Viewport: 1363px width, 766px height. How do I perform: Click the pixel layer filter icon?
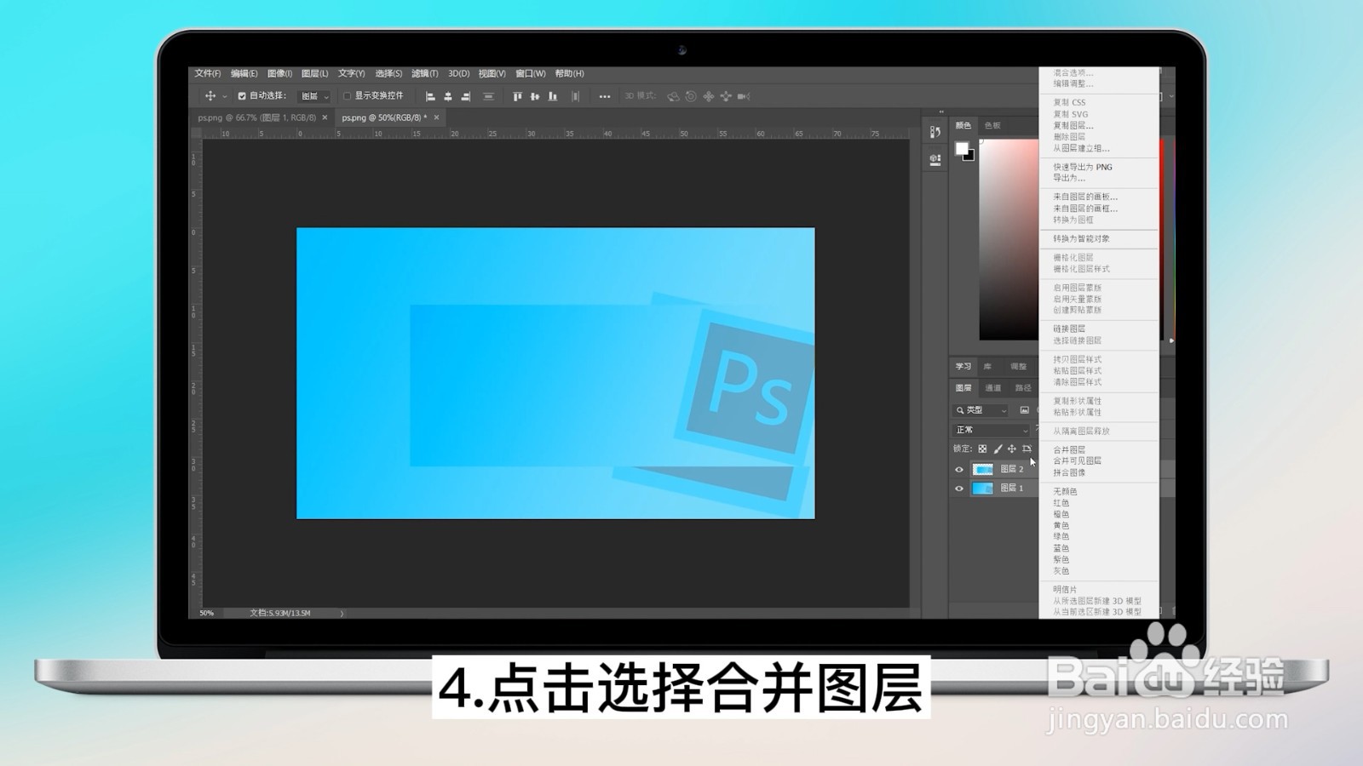1024,410
